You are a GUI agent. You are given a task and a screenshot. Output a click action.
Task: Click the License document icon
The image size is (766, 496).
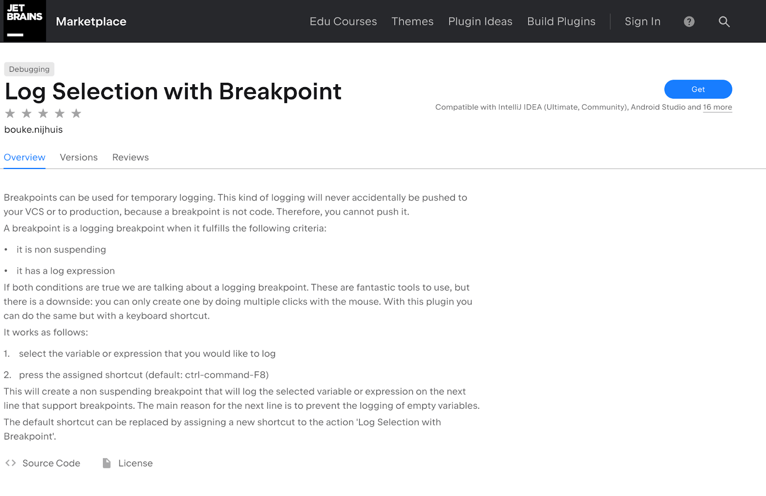pos(107,463)
